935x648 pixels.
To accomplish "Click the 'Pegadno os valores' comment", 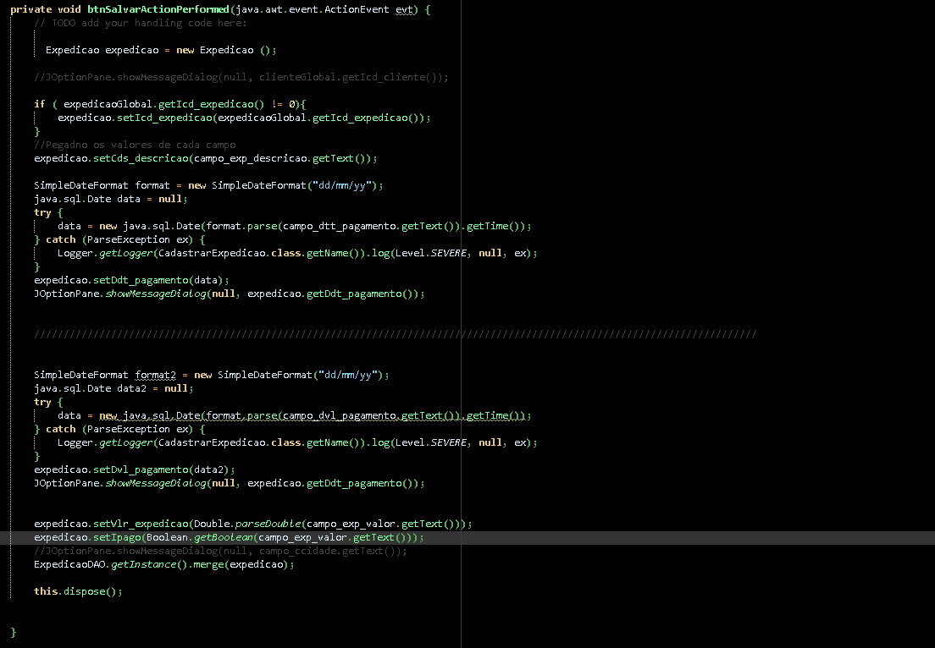I will [x=135, y=145].
